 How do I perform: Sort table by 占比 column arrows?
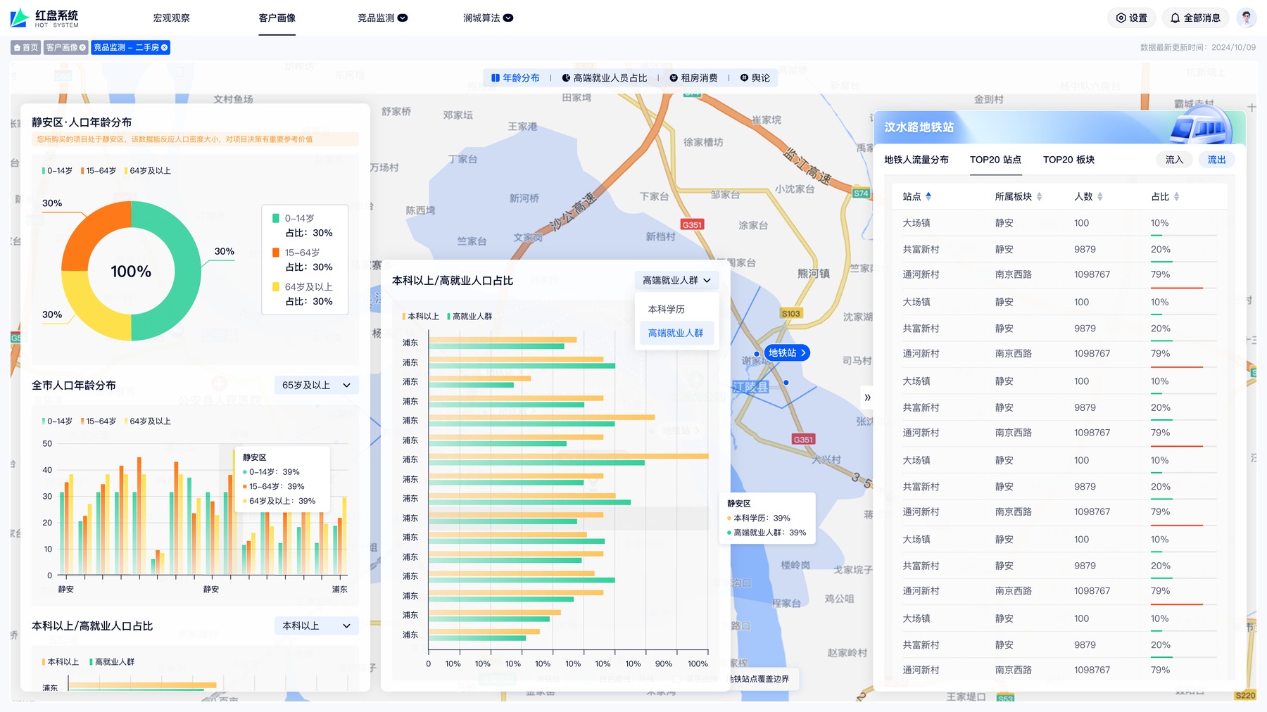(1176, 197)
